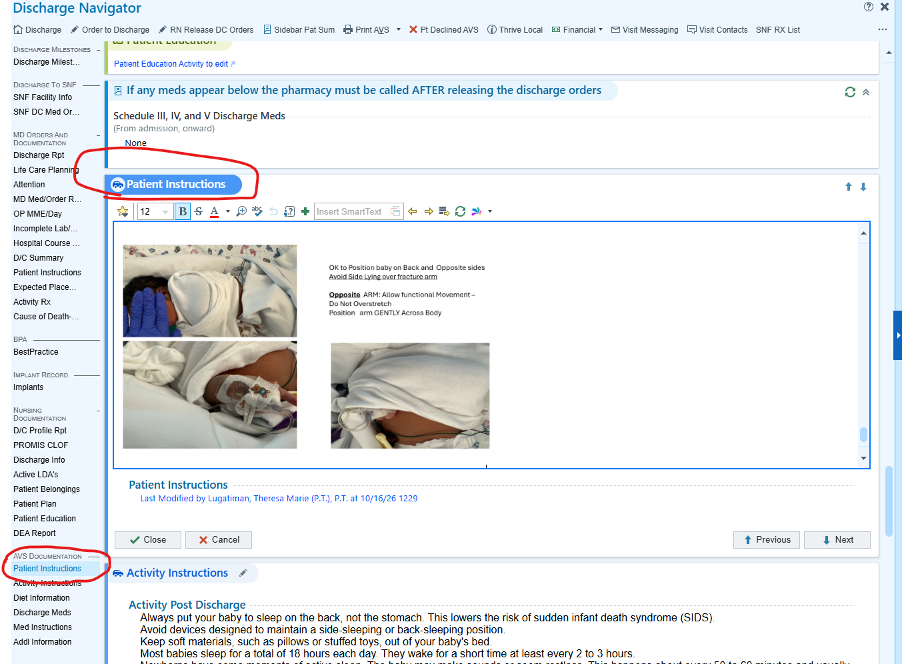
Task: Click green refresh icon in editor toolbar
Action: click(x=460, y=211)
